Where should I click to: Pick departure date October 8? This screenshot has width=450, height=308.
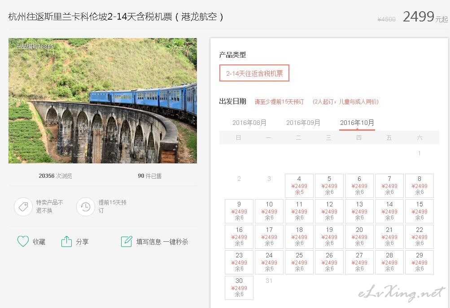click(419, 185)
